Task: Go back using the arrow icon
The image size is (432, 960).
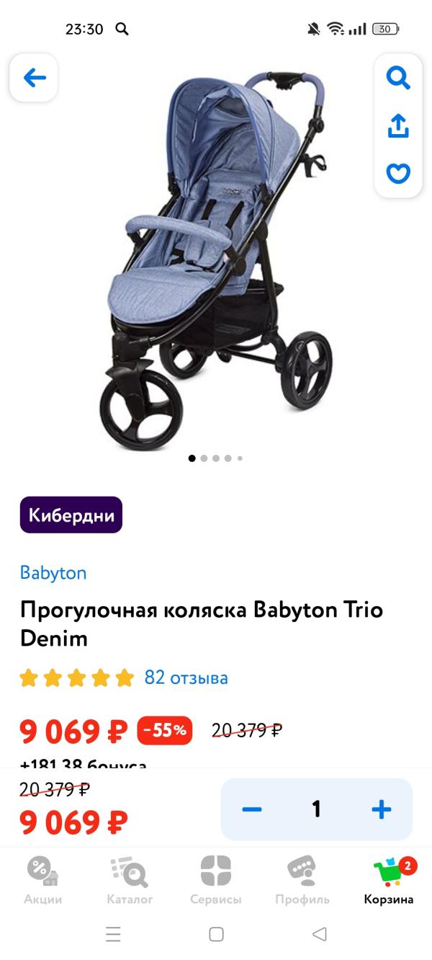Action: pyautogui.click(x=34, y=78)
